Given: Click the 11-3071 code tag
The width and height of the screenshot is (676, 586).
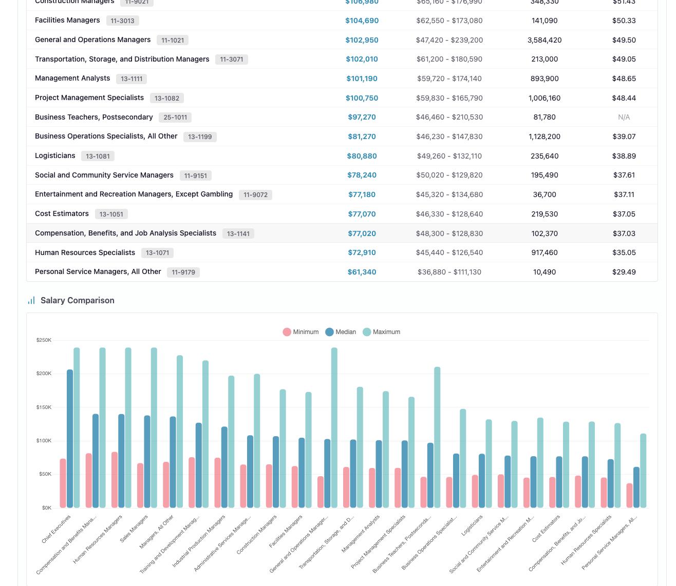Looking at the screenshot, I should [x=231, y=60].
